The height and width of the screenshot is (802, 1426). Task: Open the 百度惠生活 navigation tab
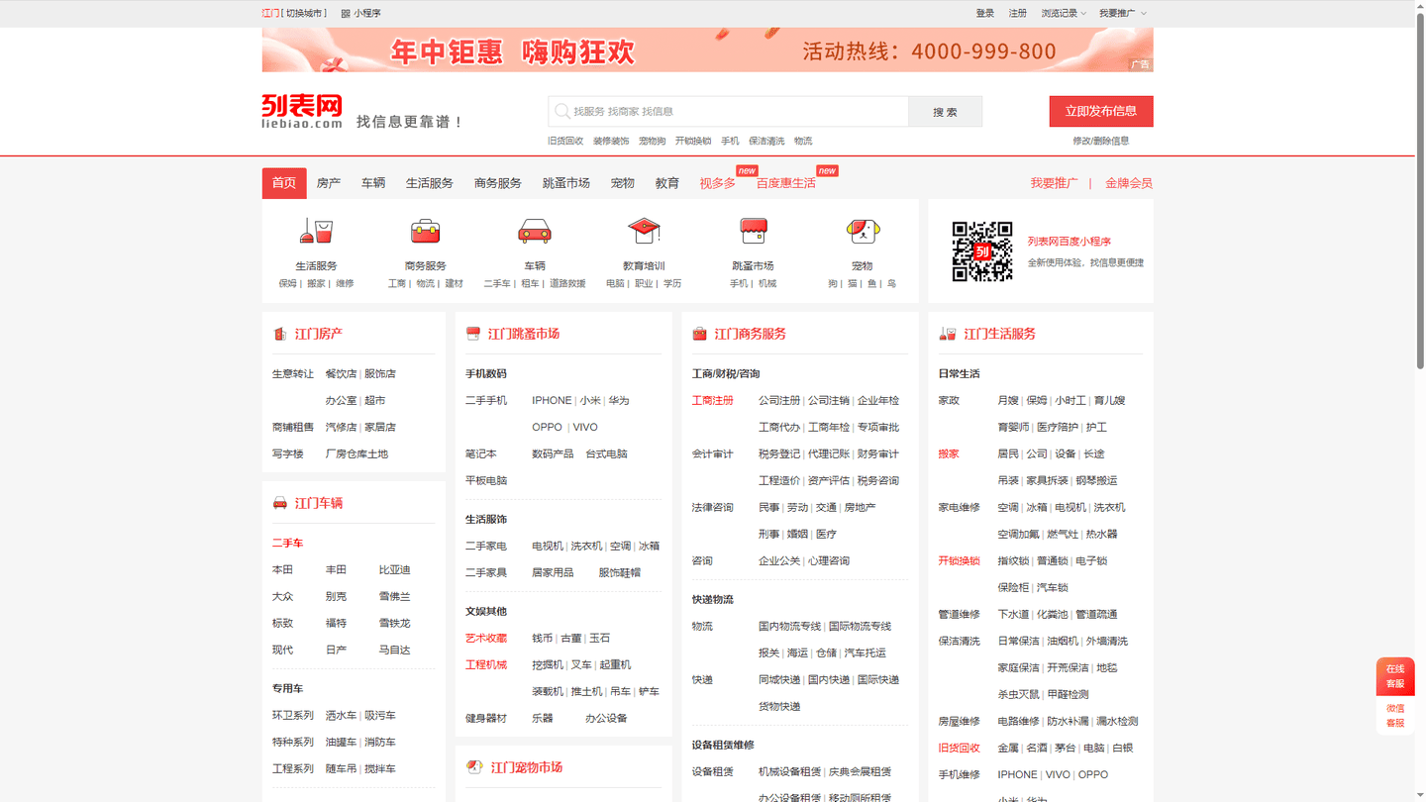786,183
